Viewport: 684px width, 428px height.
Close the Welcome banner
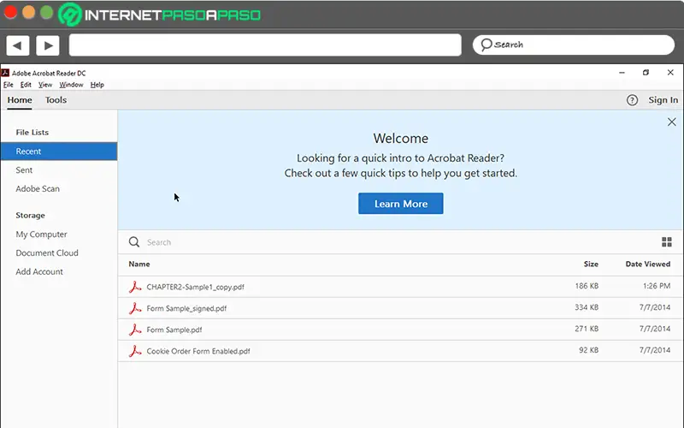(x=672, y=122)
